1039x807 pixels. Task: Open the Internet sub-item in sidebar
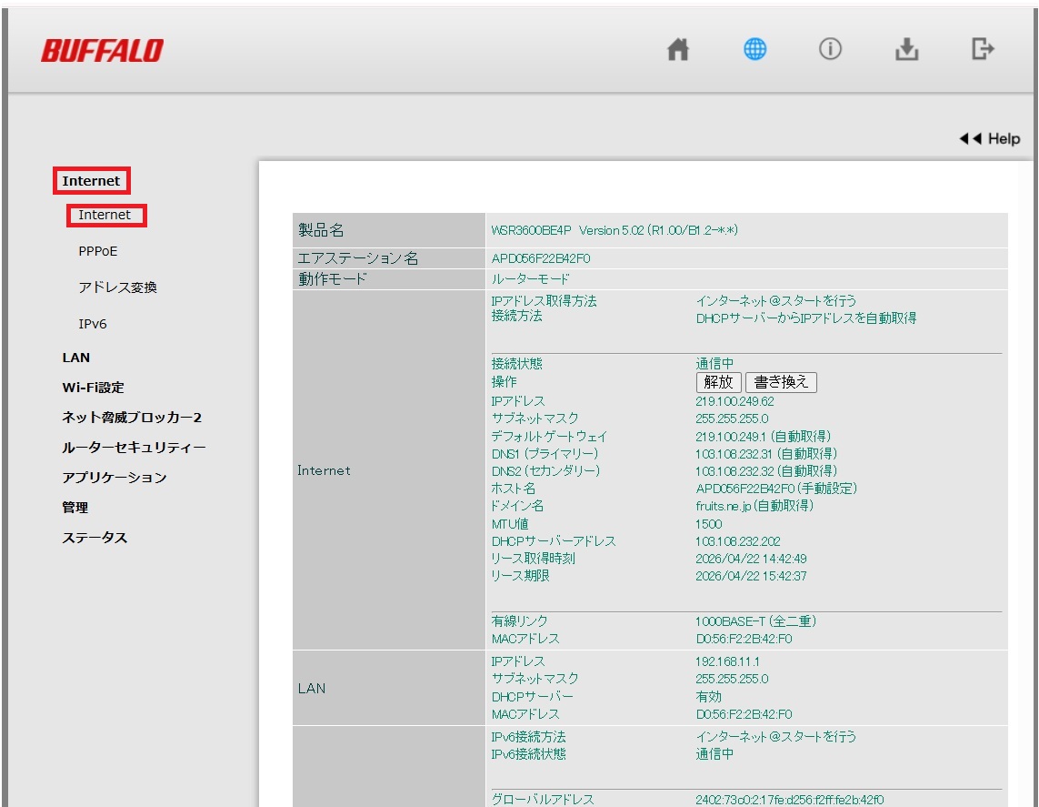pos(106,215)
